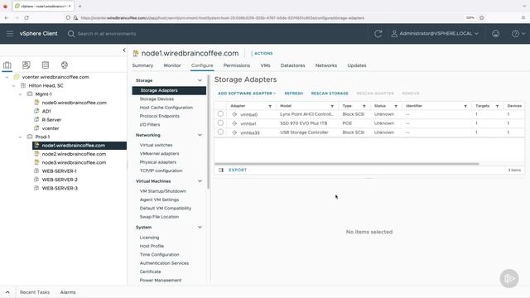Bookmark this page with the star icon
Image resolution: width=530 pixels, height=298 pixels.
(482, 17)
